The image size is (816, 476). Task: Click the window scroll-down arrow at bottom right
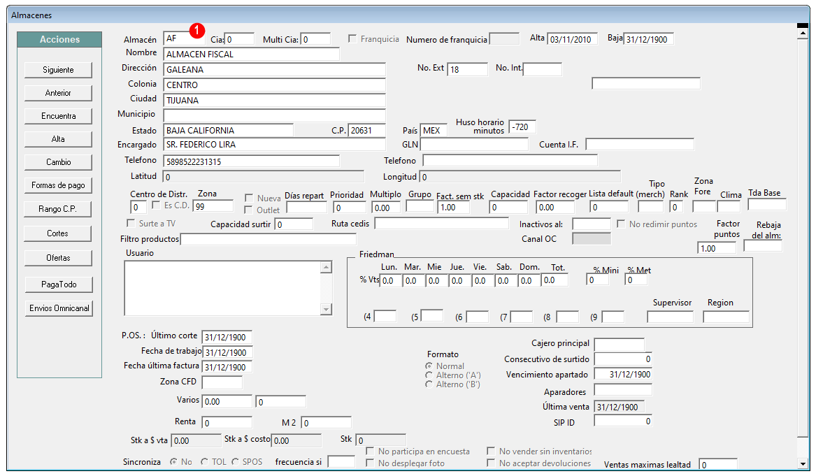[803, 463]
